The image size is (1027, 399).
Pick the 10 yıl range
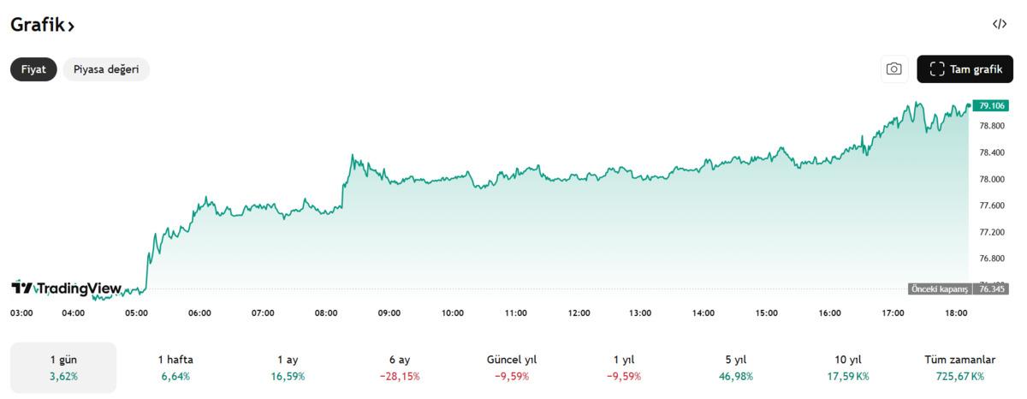click(848, 367)
